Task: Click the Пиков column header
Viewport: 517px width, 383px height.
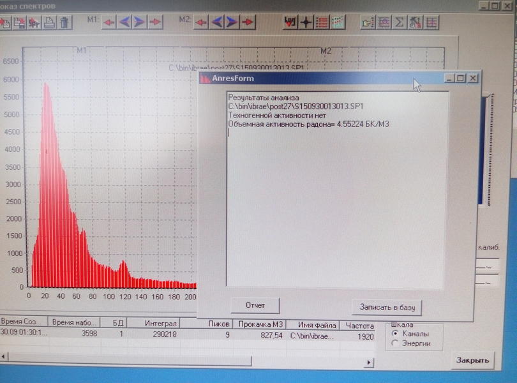Action: coord(207,324)
